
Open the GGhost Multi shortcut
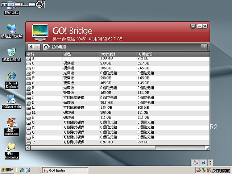(x=12, y=102)
